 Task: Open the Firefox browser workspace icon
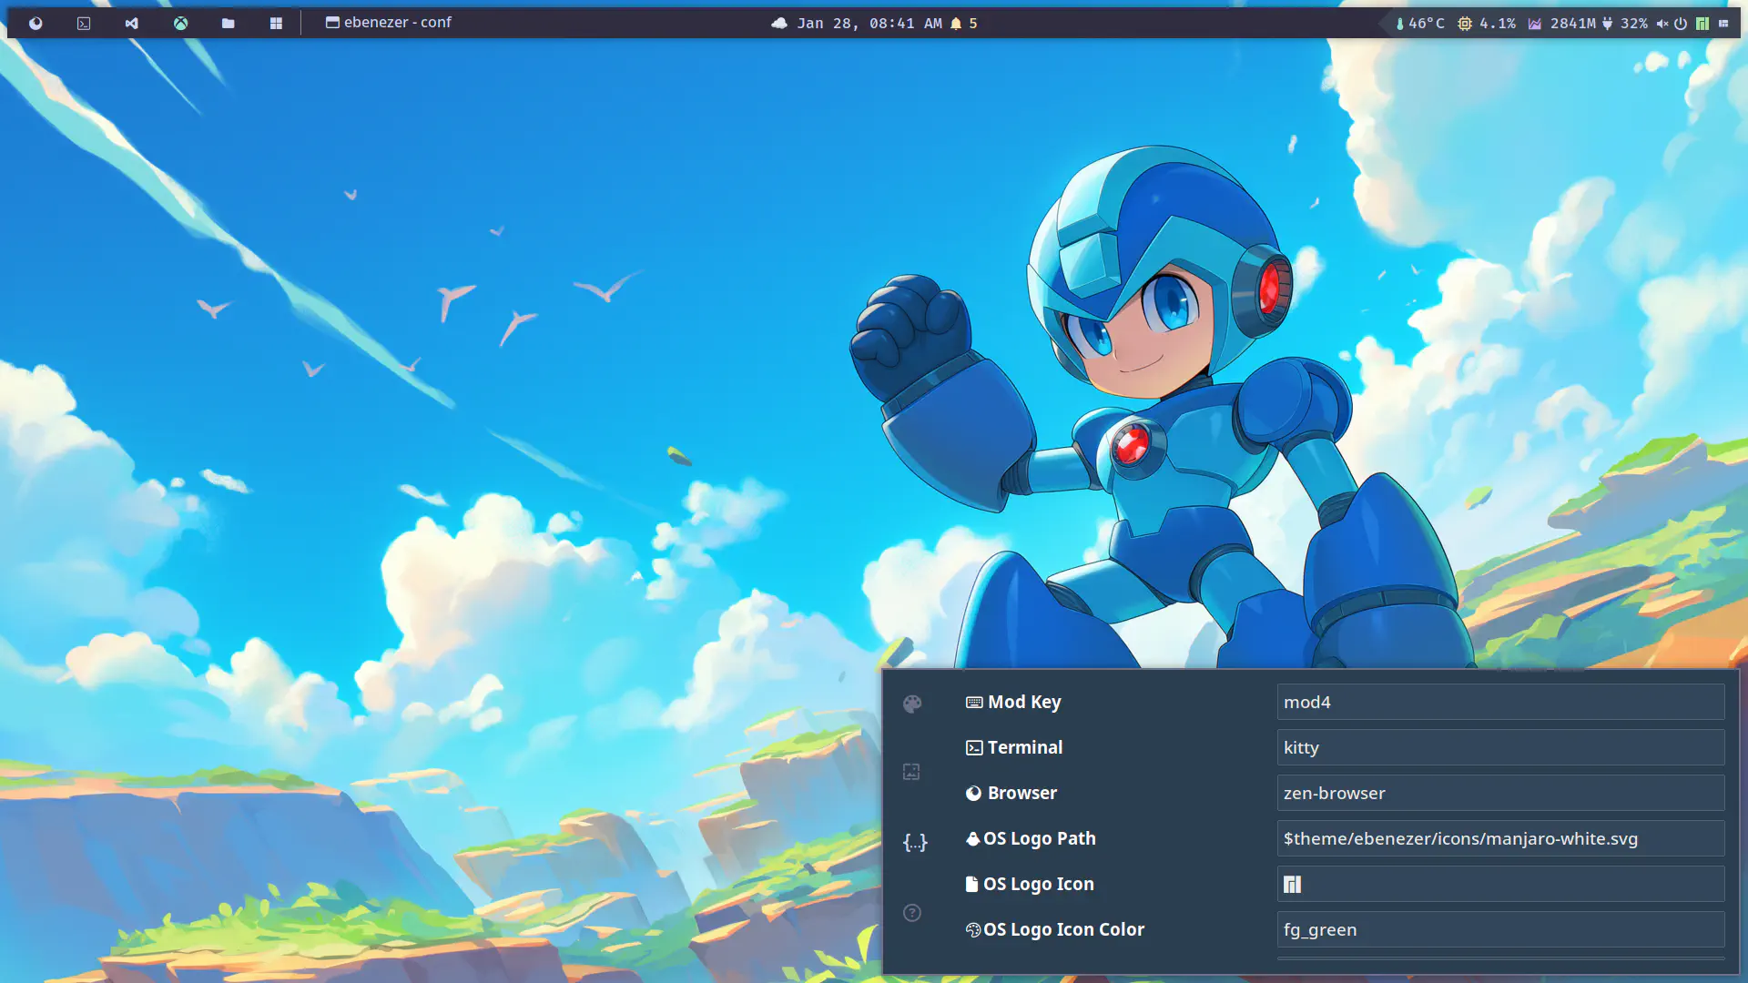(36, 24)
